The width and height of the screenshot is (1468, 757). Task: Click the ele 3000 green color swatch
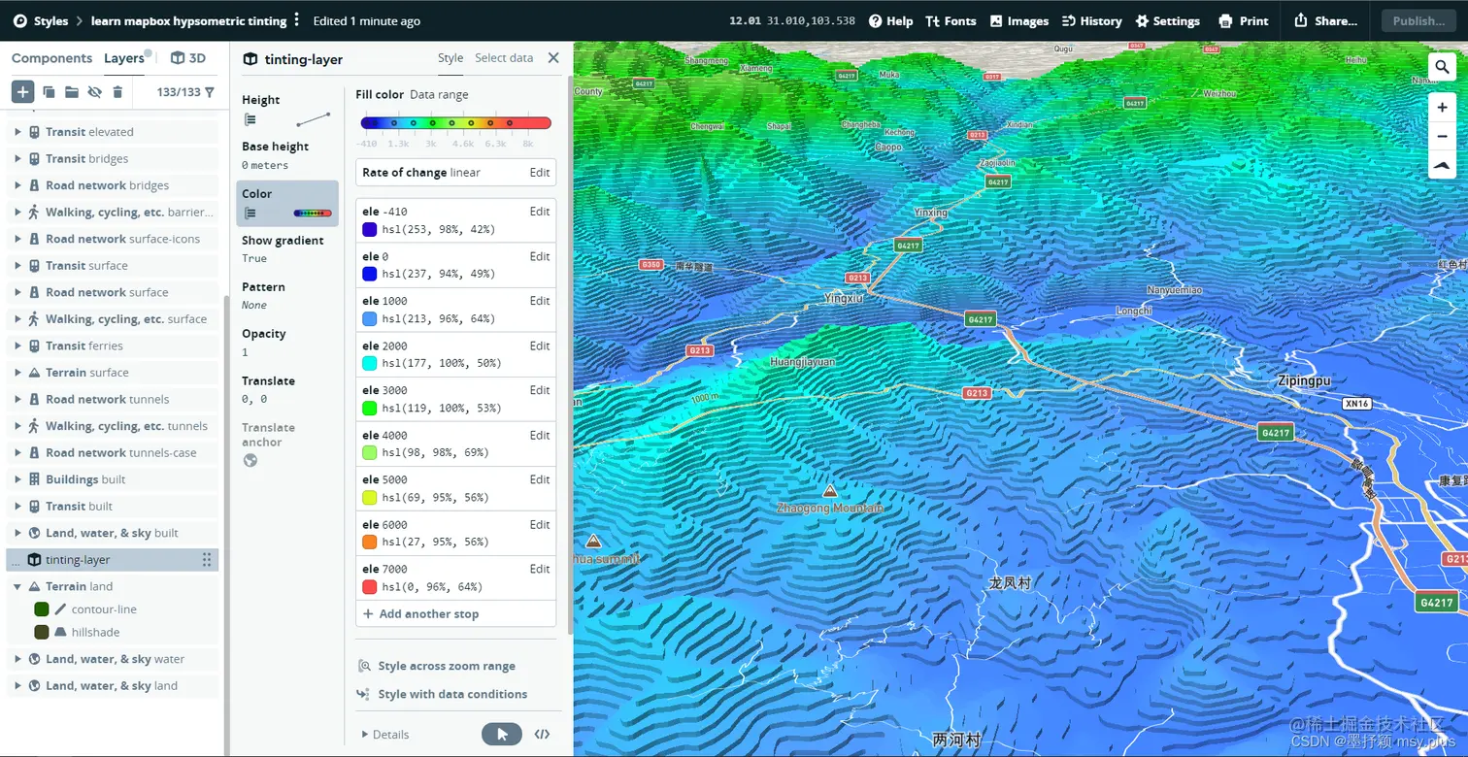(369, 409)
